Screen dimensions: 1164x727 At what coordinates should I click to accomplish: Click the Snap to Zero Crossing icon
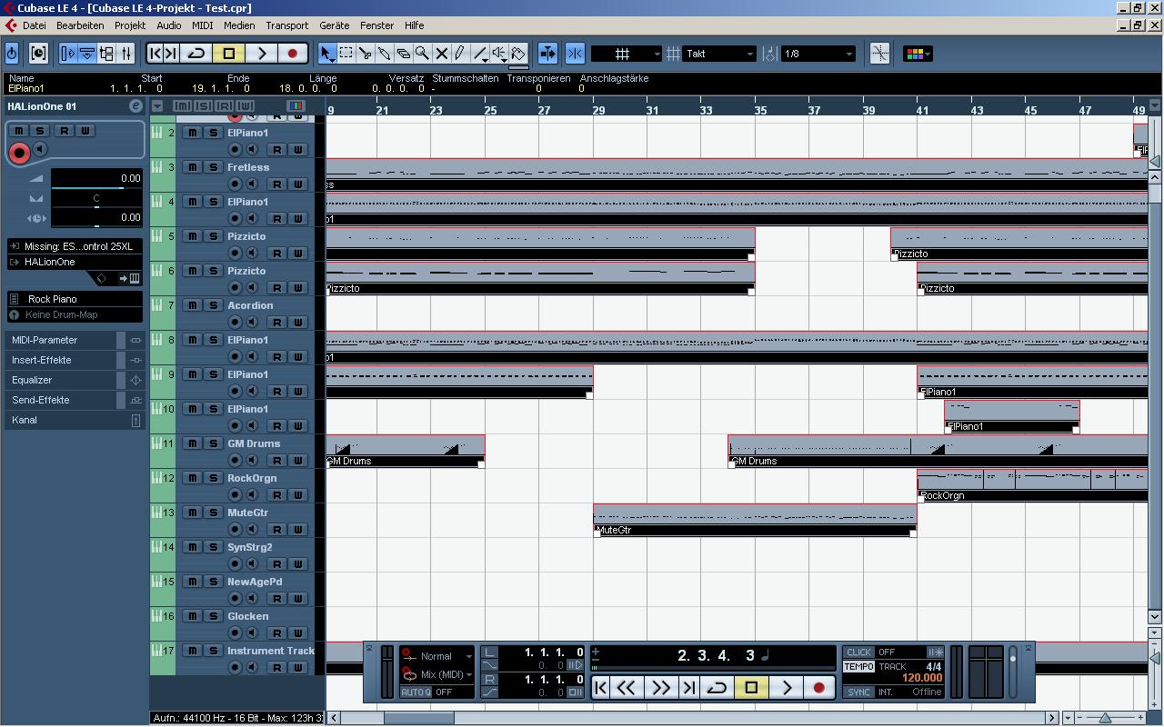coord(879,54)
